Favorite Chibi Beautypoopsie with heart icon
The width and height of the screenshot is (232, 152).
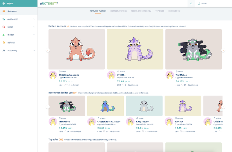tap(65, 85)
